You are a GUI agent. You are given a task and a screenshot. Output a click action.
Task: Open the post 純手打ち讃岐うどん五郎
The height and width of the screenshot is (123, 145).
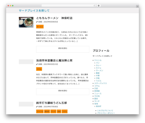coord(52,103)
